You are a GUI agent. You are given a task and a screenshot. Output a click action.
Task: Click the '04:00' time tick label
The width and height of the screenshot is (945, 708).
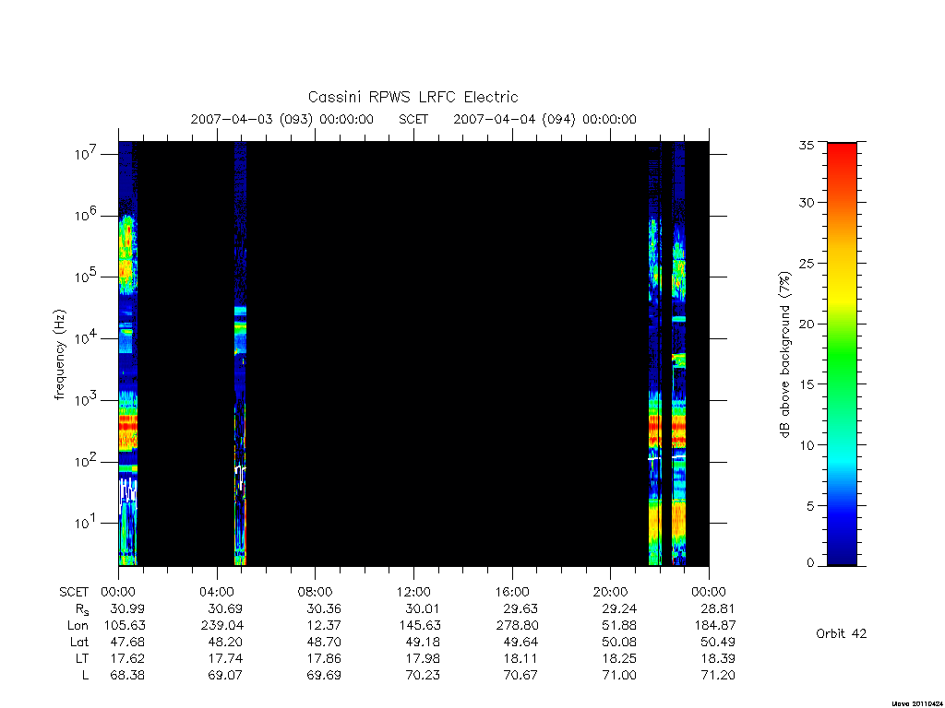[217, 593]
